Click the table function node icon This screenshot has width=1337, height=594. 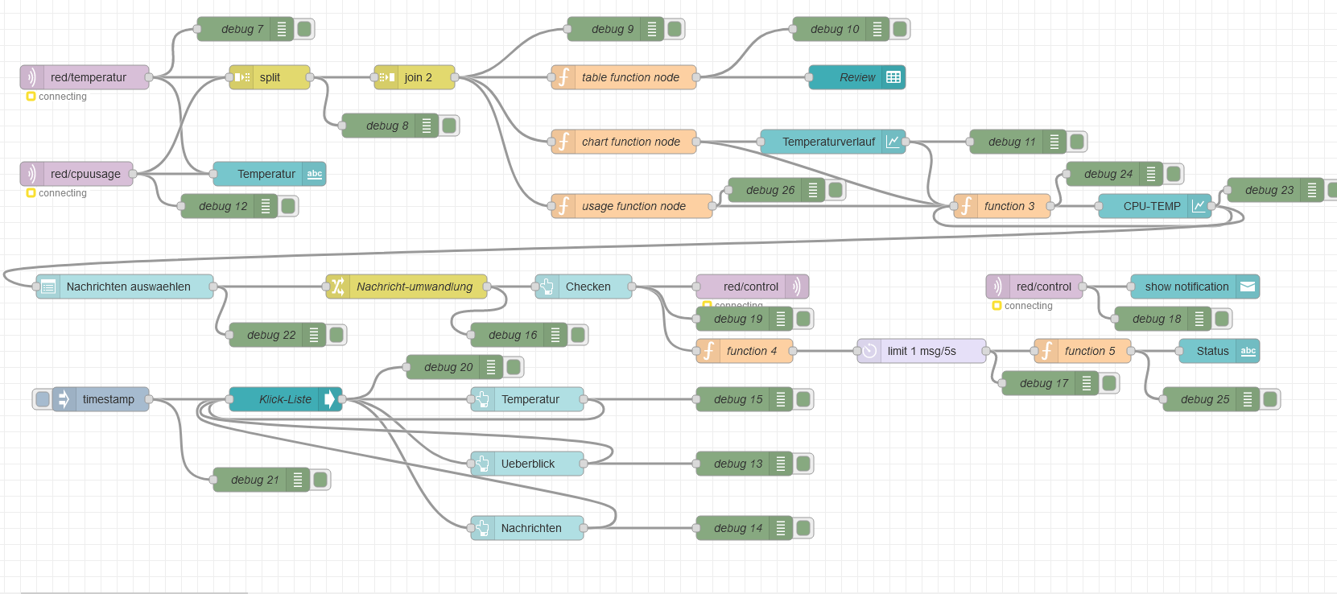click(563, 77)
